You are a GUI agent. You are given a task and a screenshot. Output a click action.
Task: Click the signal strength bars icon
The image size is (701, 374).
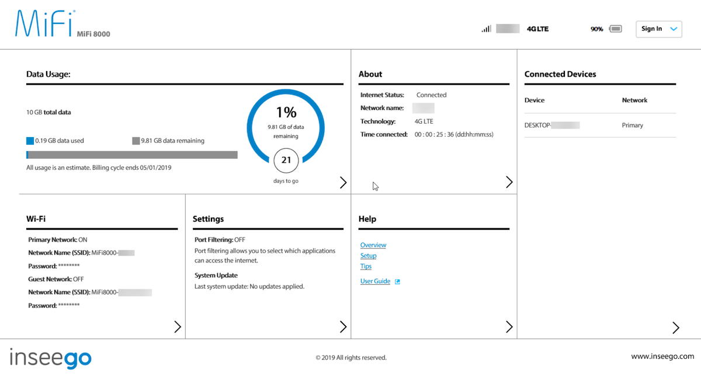pos(486,29)
